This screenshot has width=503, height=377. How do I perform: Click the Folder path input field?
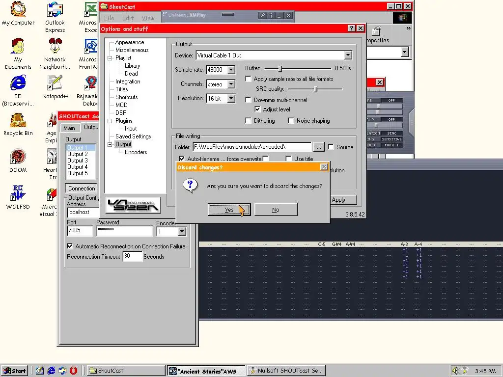(x=252, y=147)
